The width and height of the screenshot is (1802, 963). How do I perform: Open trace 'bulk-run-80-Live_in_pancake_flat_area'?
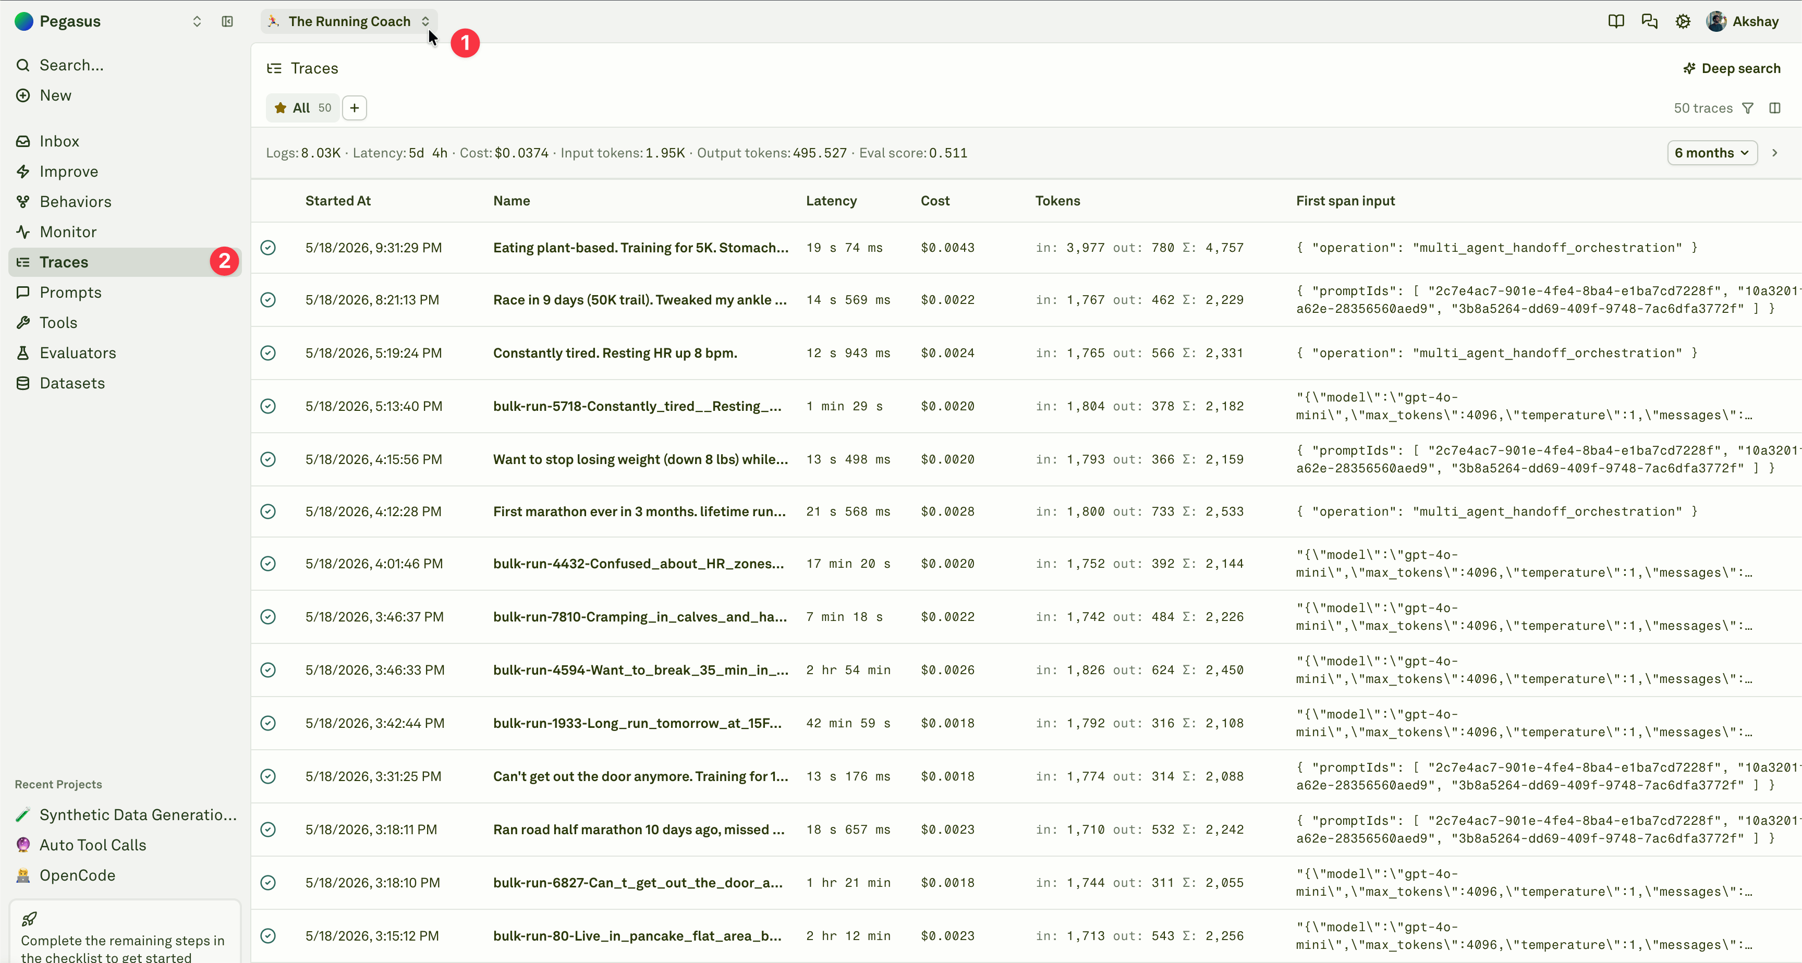(637, 936)
